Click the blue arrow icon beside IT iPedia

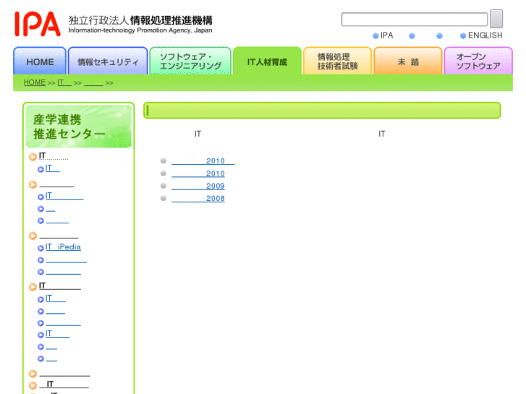41,248
